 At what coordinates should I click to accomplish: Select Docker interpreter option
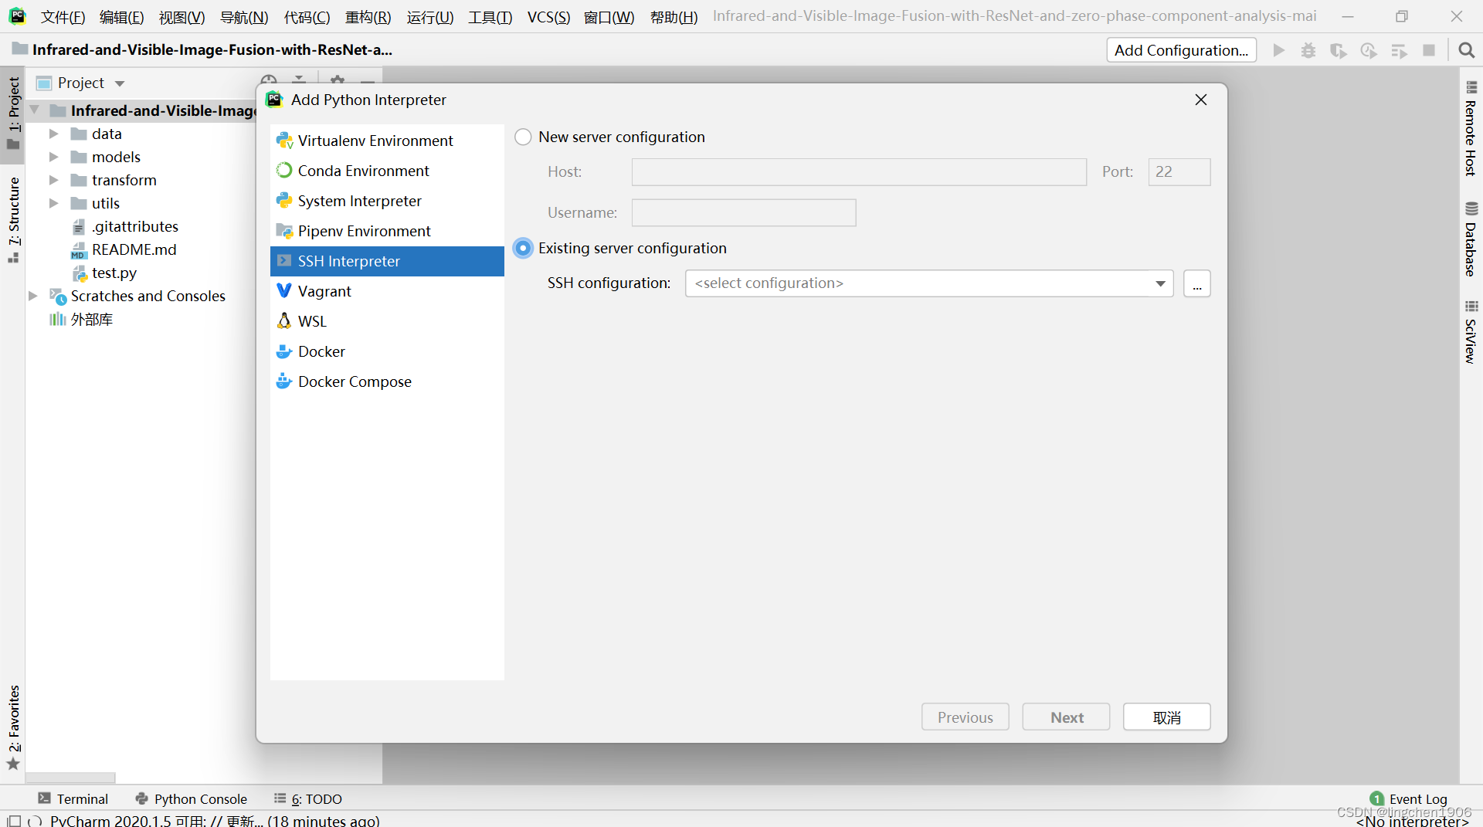point(387,351)
